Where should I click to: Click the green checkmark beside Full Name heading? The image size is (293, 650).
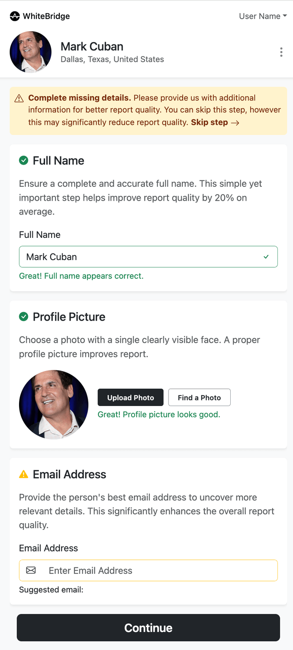coord(23,160)
